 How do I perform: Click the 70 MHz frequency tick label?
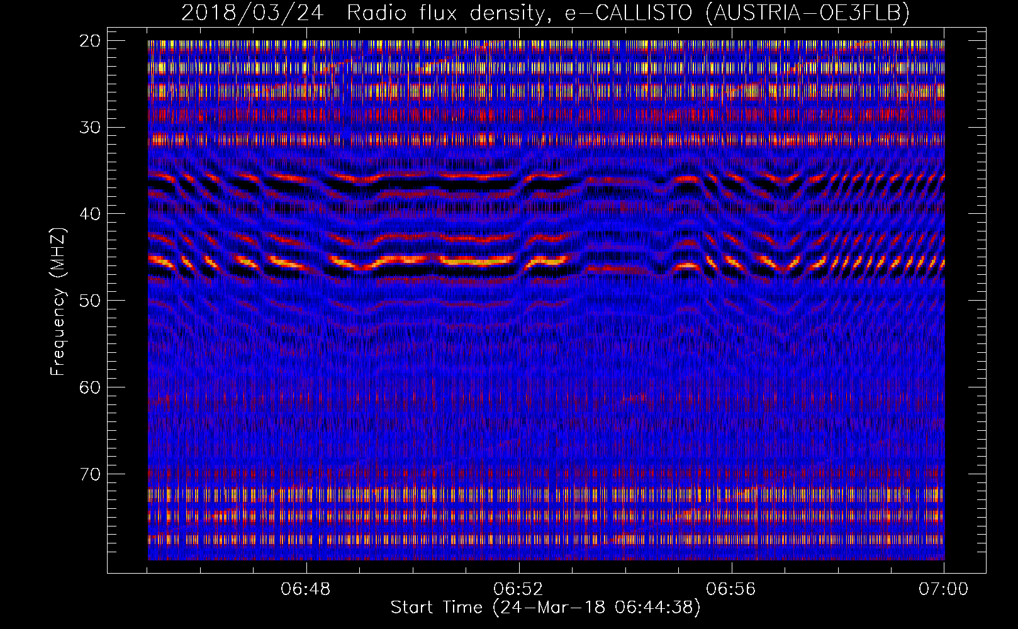click(x=90, y=474)
